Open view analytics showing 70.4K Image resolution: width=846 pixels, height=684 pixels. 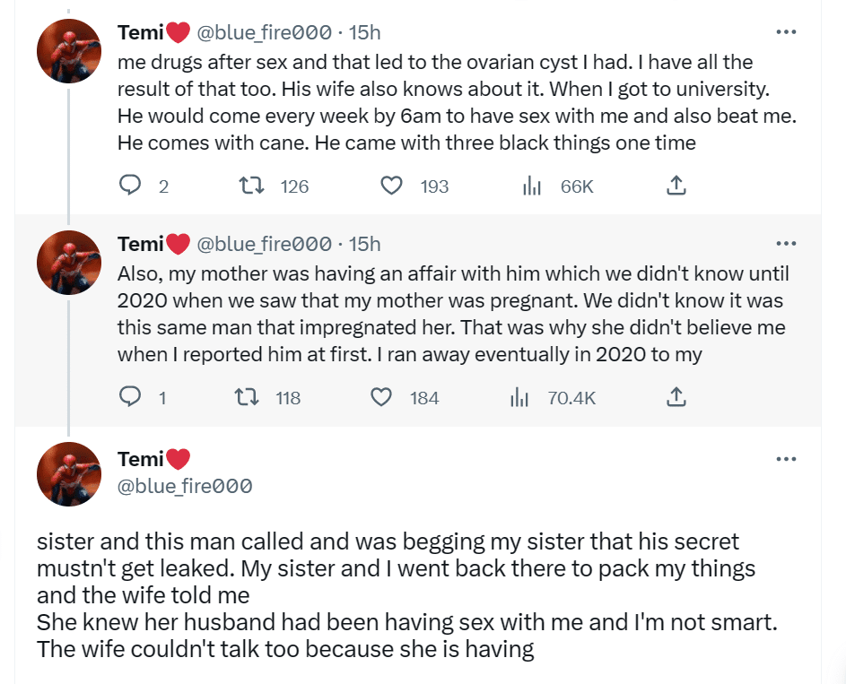[x=520, y=397]
